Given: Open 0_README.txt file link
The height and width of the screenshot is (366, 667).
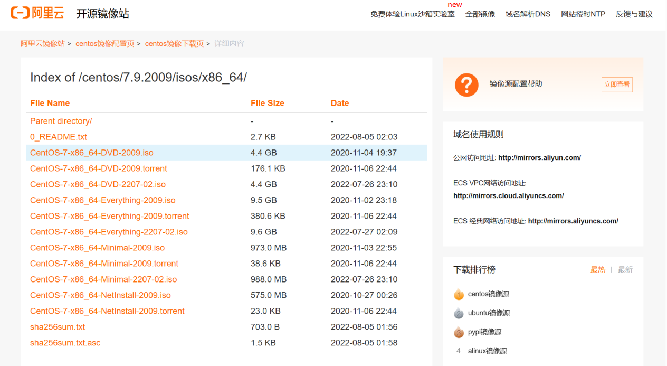Looking at the screenshot, I should click(59, 137).
